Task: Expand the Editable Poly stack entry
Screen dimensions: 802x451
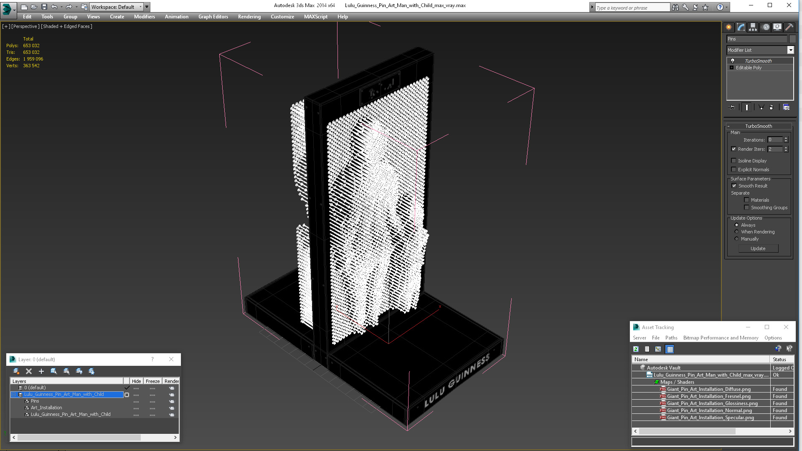Action: [x=731, y=68]
